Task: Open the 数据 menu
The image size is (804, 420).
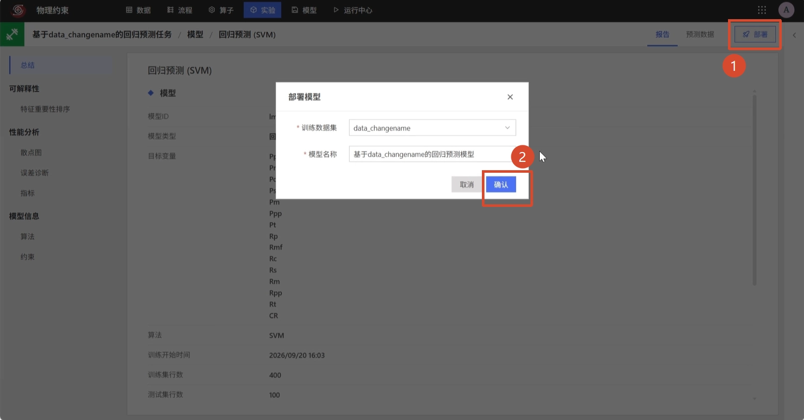Action: tap(138, 10)
